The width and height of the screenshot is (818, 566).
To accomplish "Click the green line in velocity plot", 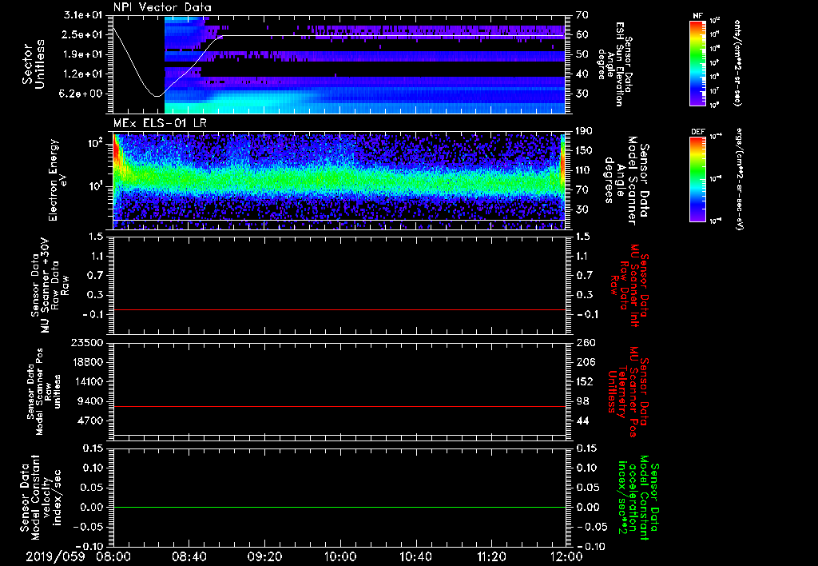I will [340, 507].
